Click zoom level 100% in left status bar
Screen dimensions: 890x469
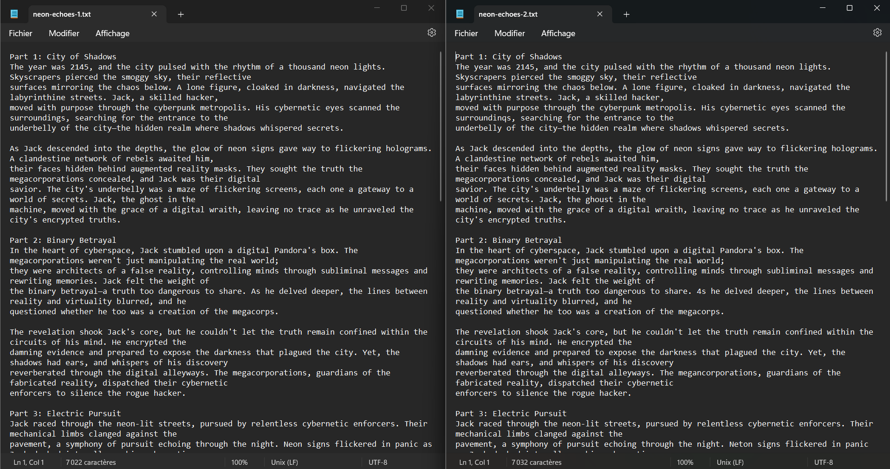tap(240, 462)
